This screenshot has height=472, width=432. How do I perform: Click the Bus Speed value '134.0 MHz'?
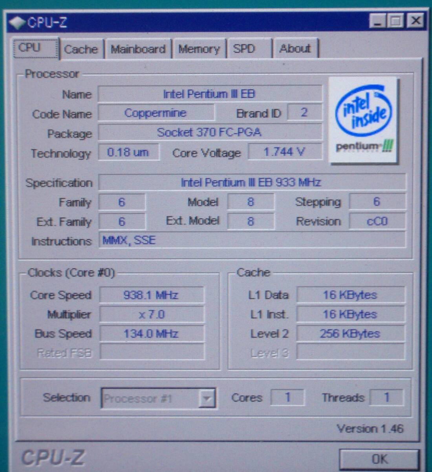152,334
